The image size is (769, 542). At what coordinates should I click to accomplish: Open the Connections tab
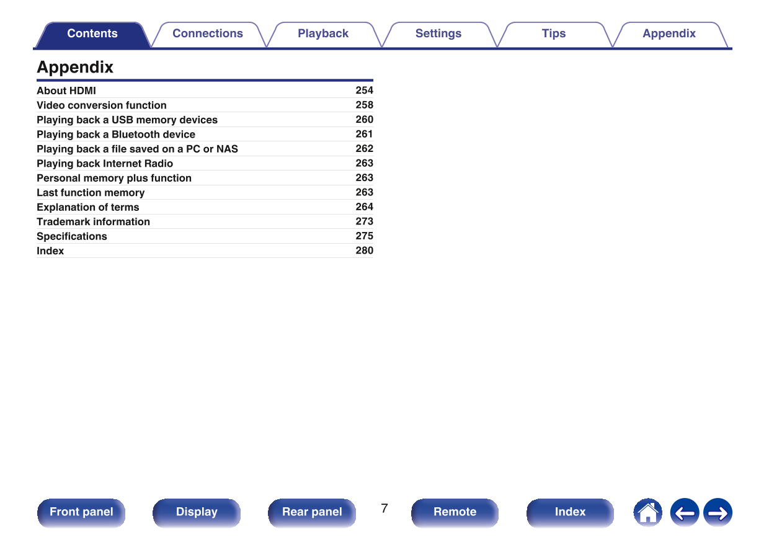tap(208, 34)
